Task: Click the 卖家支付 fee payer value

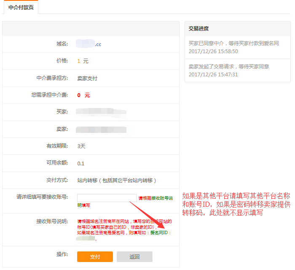Action: pos(87,78)
